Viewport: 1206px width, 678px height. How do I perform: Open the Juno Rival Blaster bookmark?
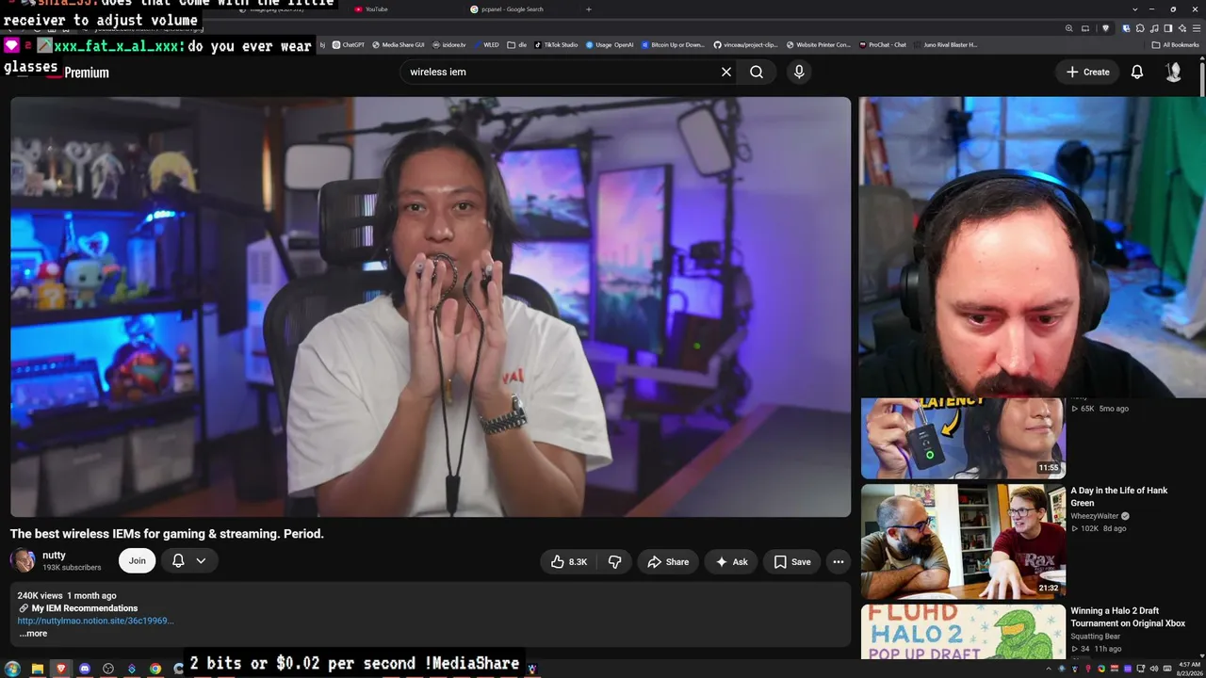(945, 44)
